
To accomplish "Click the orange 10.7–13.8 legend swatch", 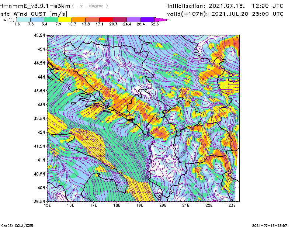I will (x=79, y=20).
